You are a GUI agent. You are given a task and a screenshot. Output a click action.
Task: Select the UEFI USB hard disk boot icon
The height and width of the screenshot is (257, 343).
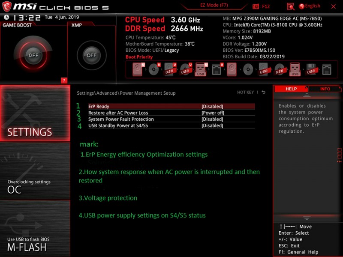(x=170, y=69)
